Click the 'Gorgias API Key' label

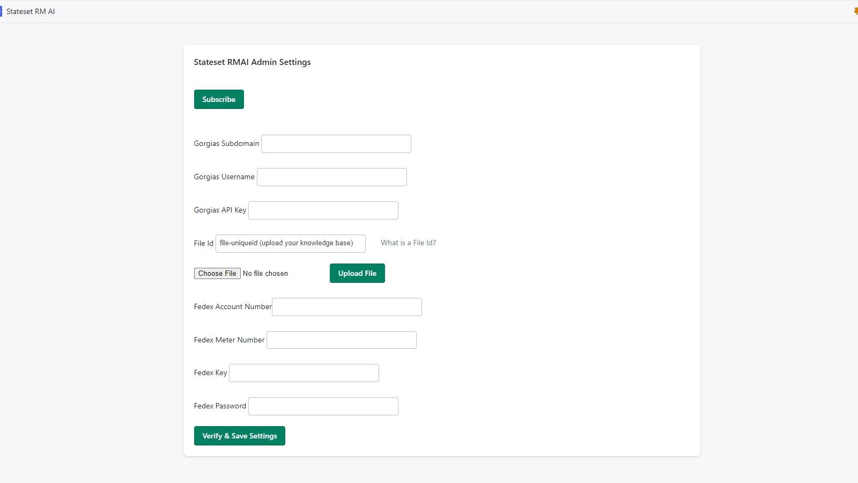tap(220, 210)
